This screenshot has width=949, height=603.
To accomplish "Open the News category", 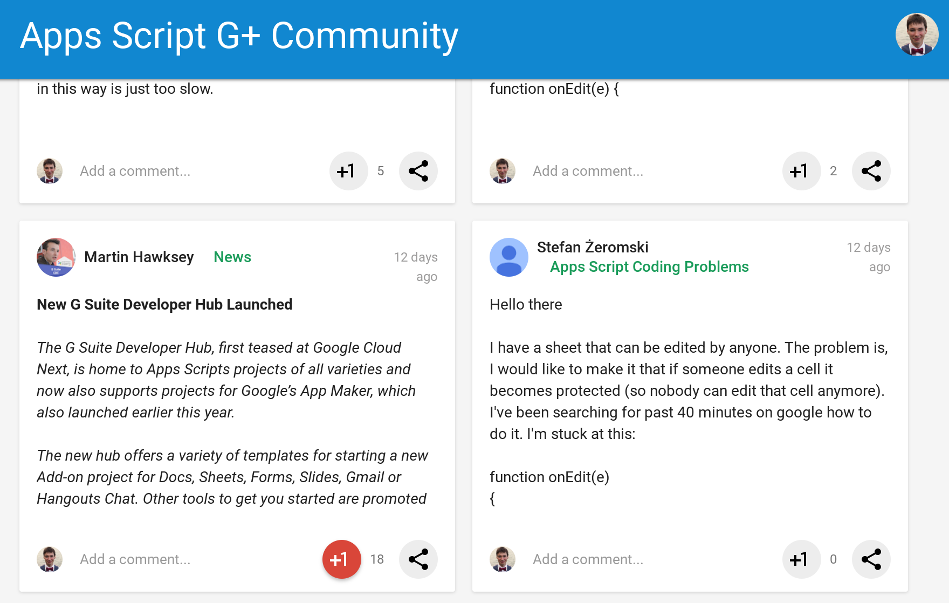I will [232, 257].
